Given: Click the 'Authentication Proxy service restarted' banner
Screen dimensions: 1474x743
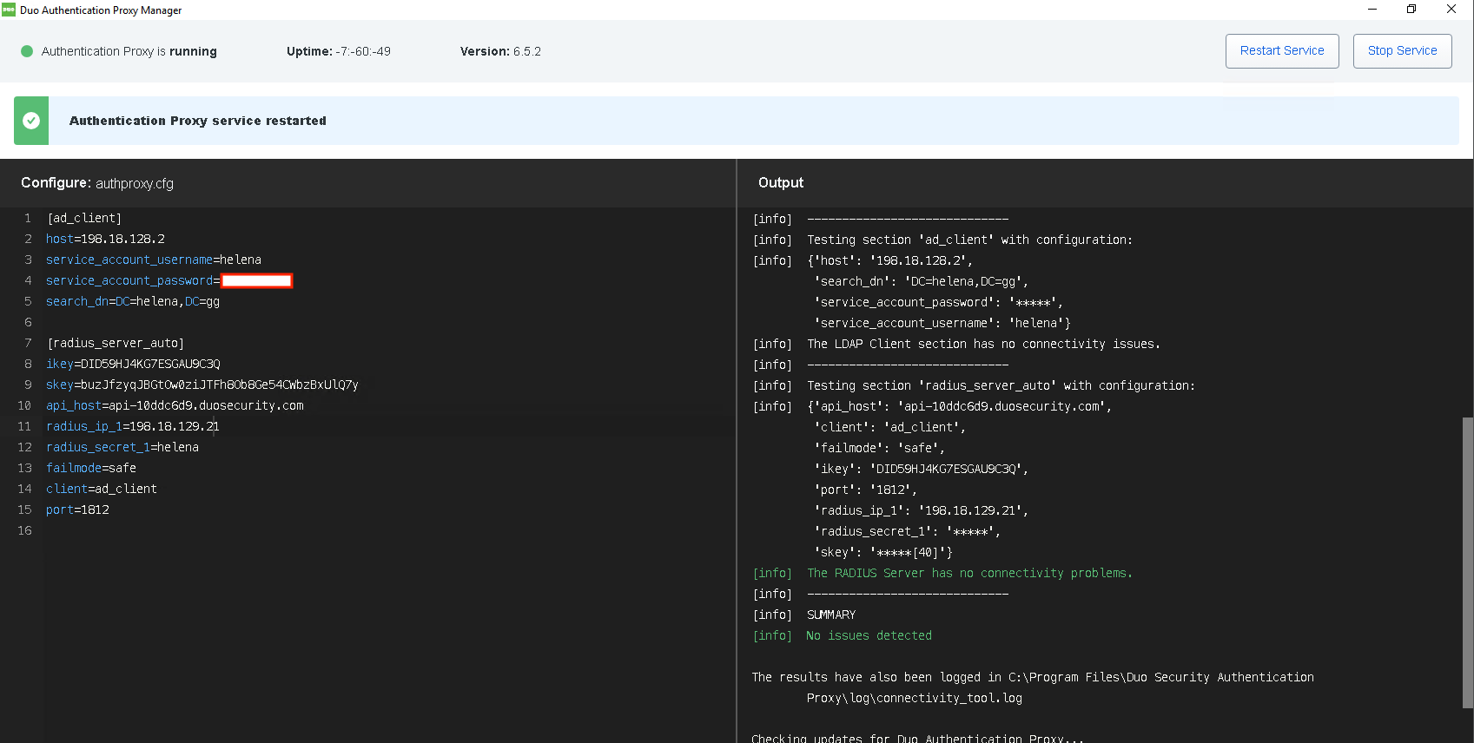Looking at the screenshot, I should [198, 121].
